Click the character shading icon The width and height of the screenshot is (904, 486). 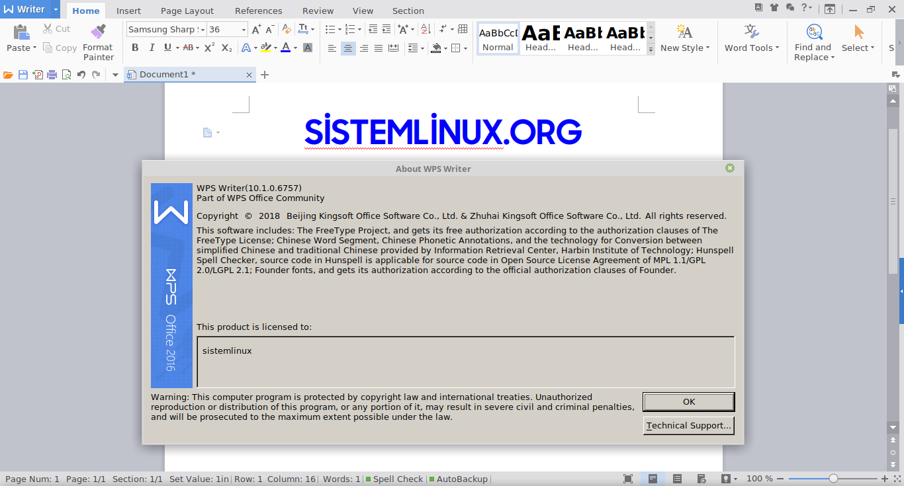pyautogui.click(x=308, y=48)
